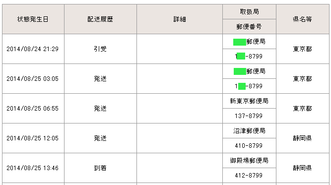The image size is (331, 185).
Task: Click the 沼津郵便局 office name
Action: [249, 131]
